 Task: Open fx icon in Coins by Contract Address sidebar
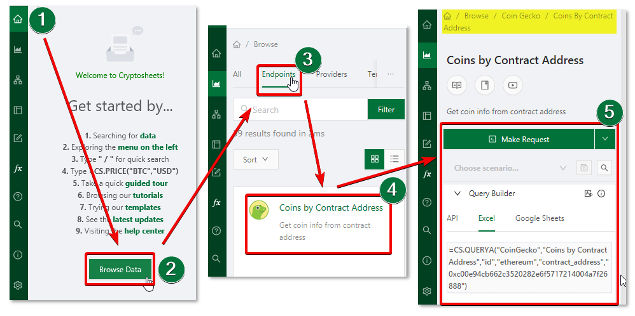427,174
